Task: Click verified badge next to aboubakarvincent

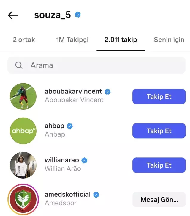Action: 107,92
